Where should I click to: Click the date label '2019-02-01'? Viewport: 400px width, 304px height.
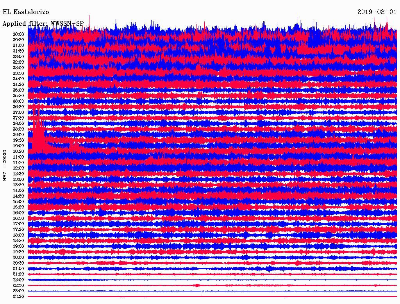[x=377, y=12]
